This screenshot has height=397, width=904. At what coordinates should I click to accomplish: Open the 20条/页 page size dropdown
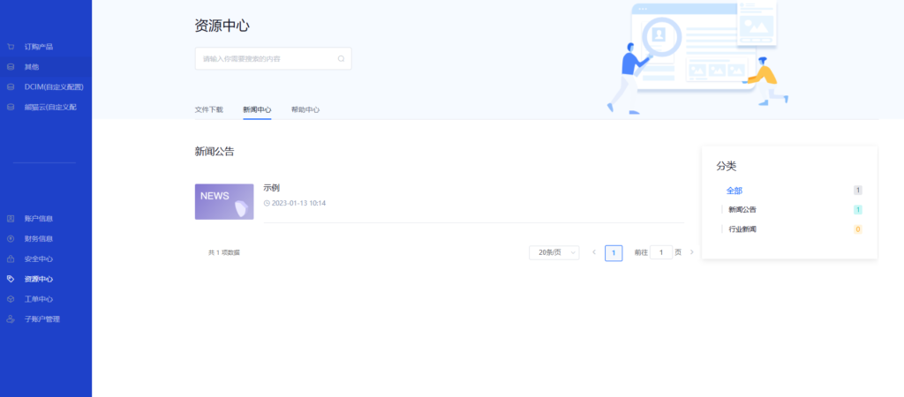[x=554, y=252]
